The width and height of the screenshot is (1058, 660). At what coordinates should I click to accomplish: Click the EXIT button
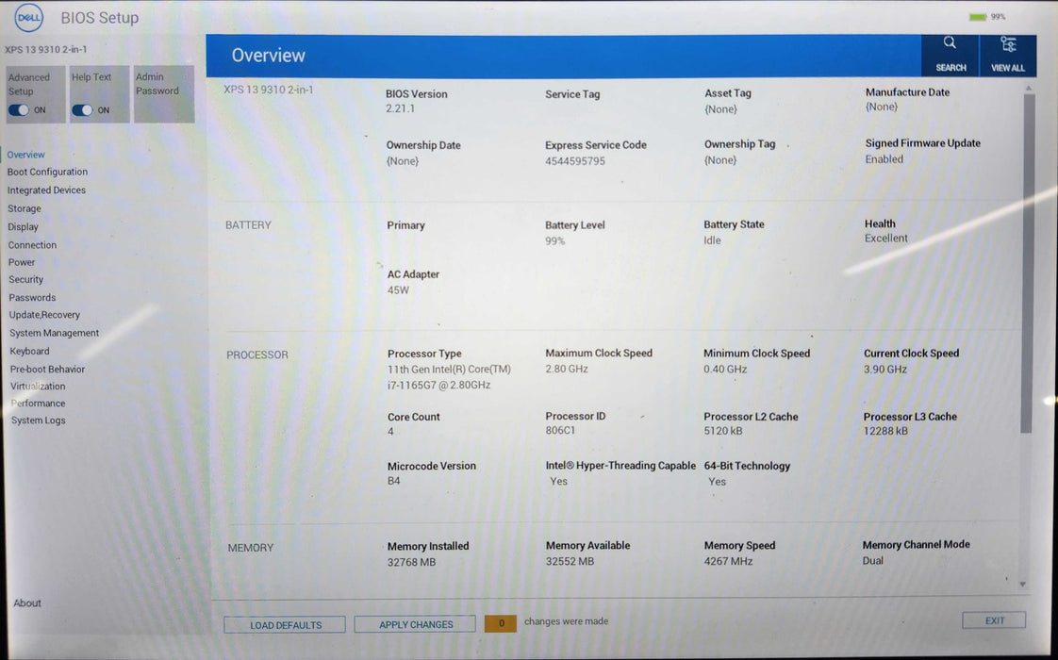point(994,620)
